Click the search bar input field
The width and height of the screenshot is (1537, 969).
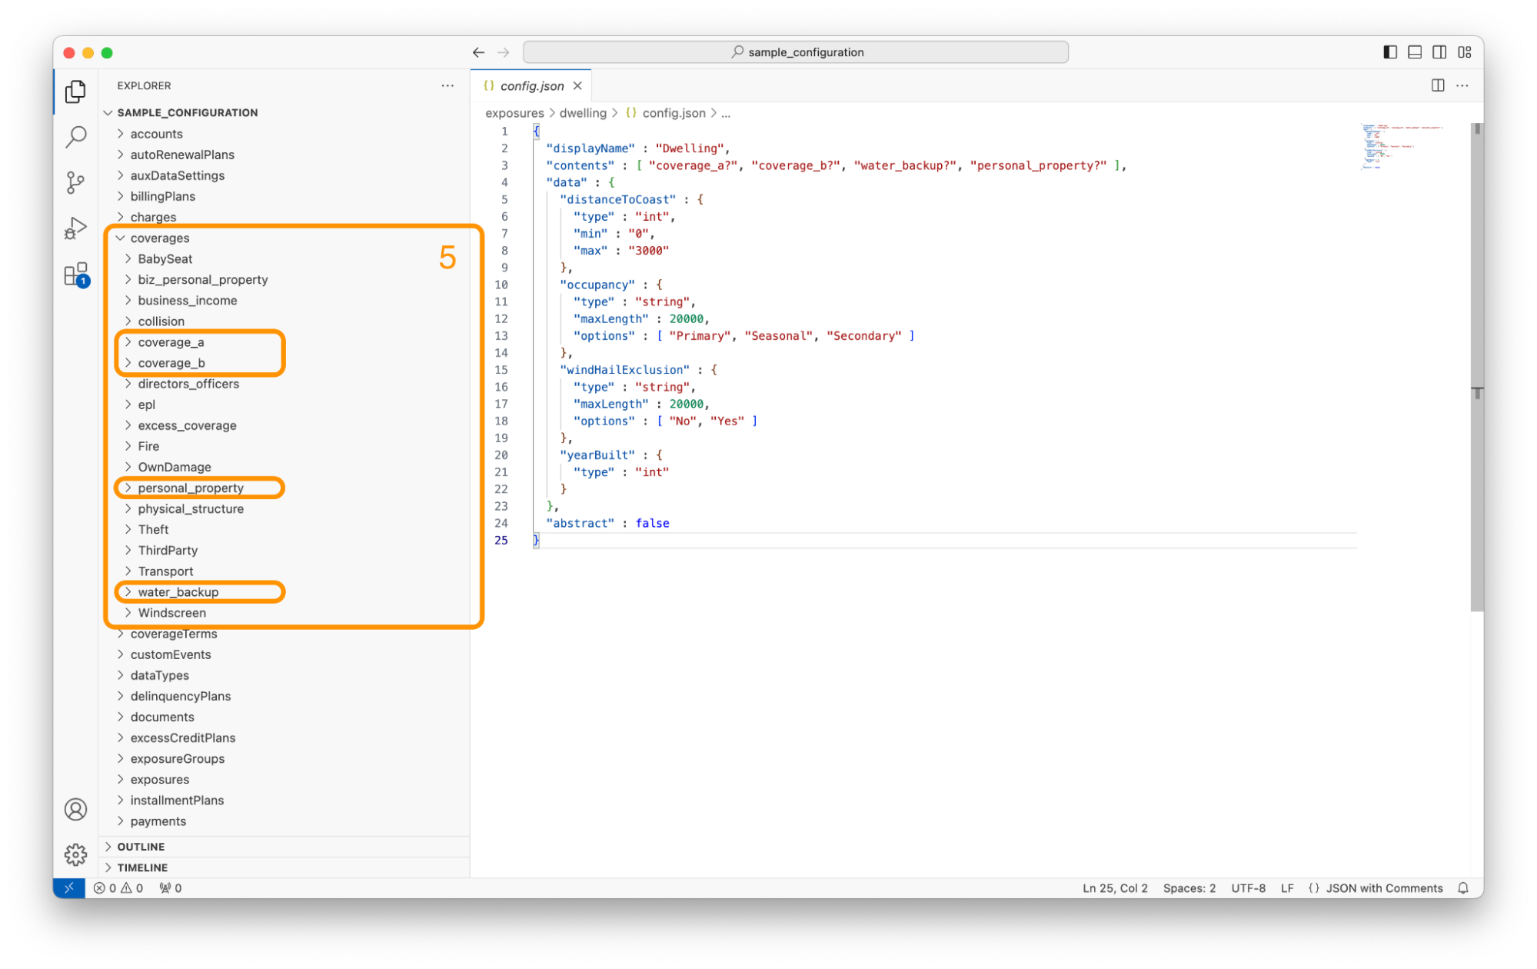tap(796, 52)
